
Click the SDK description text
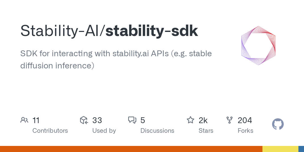[116, 60]
